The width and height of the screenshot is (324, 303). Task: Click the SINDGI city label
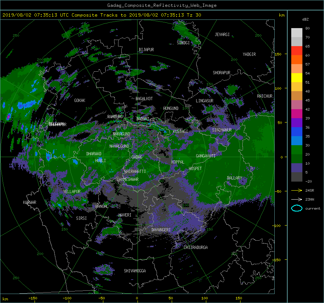tap(183, 43)
